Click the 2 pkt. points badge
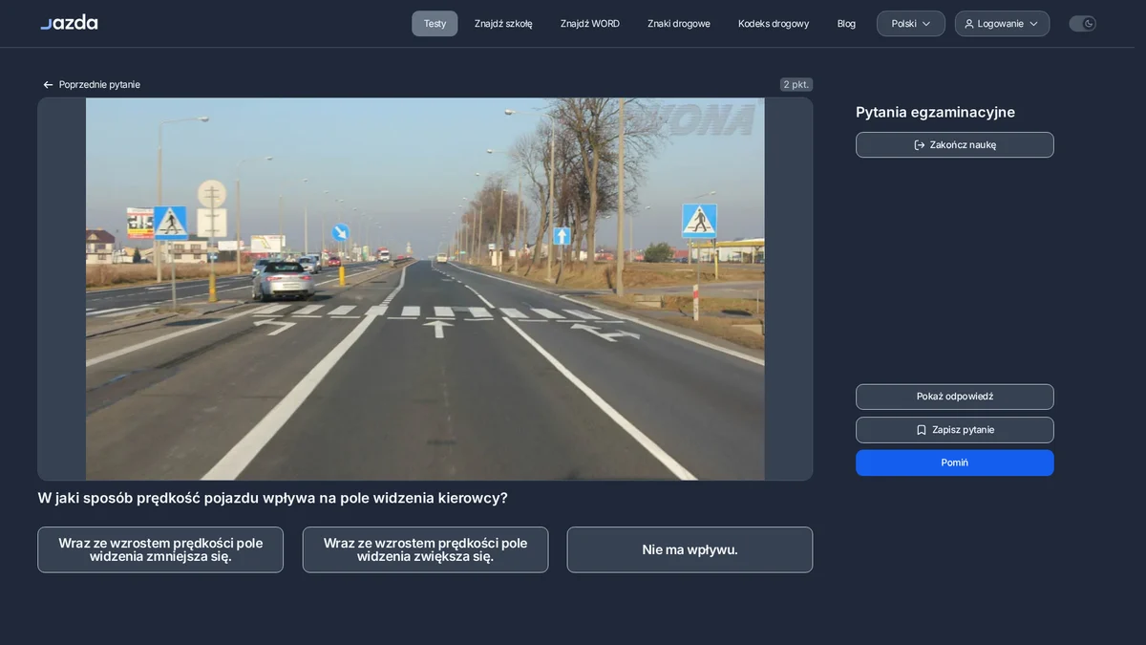 (x=796, y=84)
